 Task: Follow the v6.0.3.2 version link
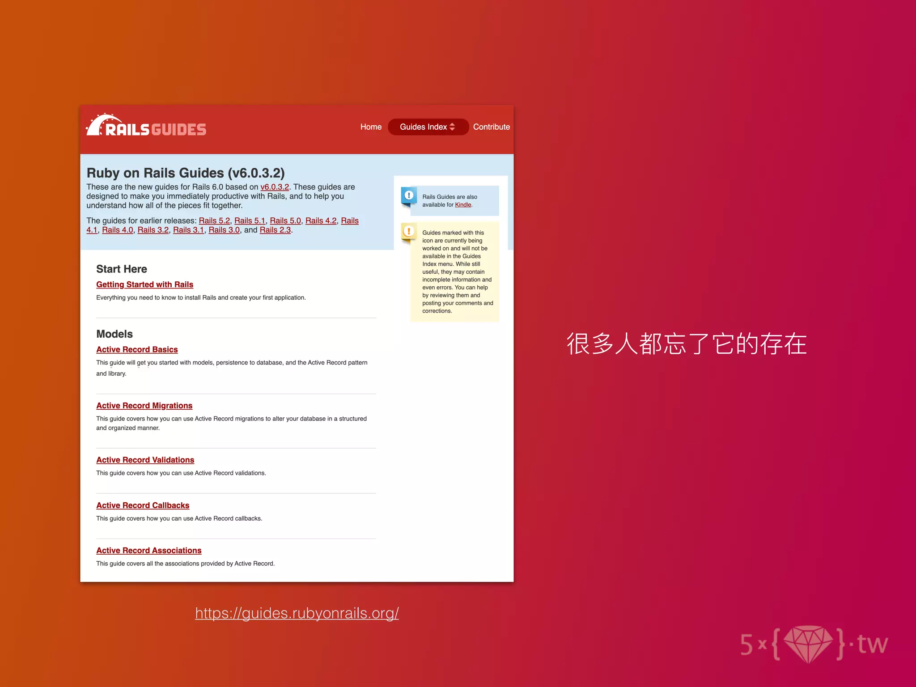(275, 187)
